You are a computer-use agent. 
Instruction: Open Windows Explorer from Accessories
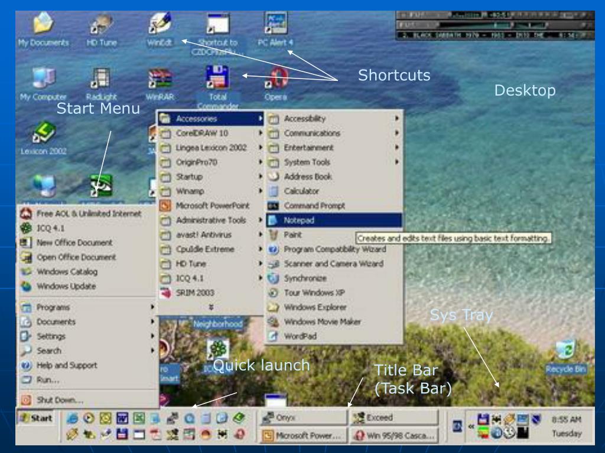(x=334, y=307)
